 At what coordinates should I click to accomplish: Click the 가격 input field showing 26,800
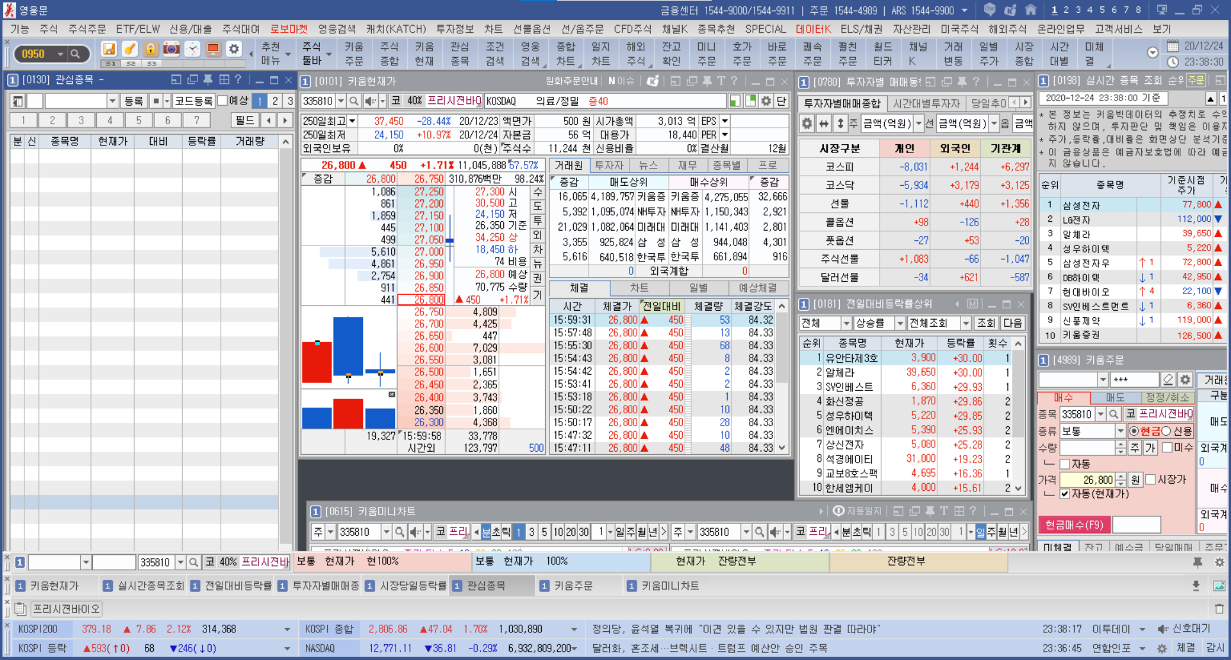1087,479
